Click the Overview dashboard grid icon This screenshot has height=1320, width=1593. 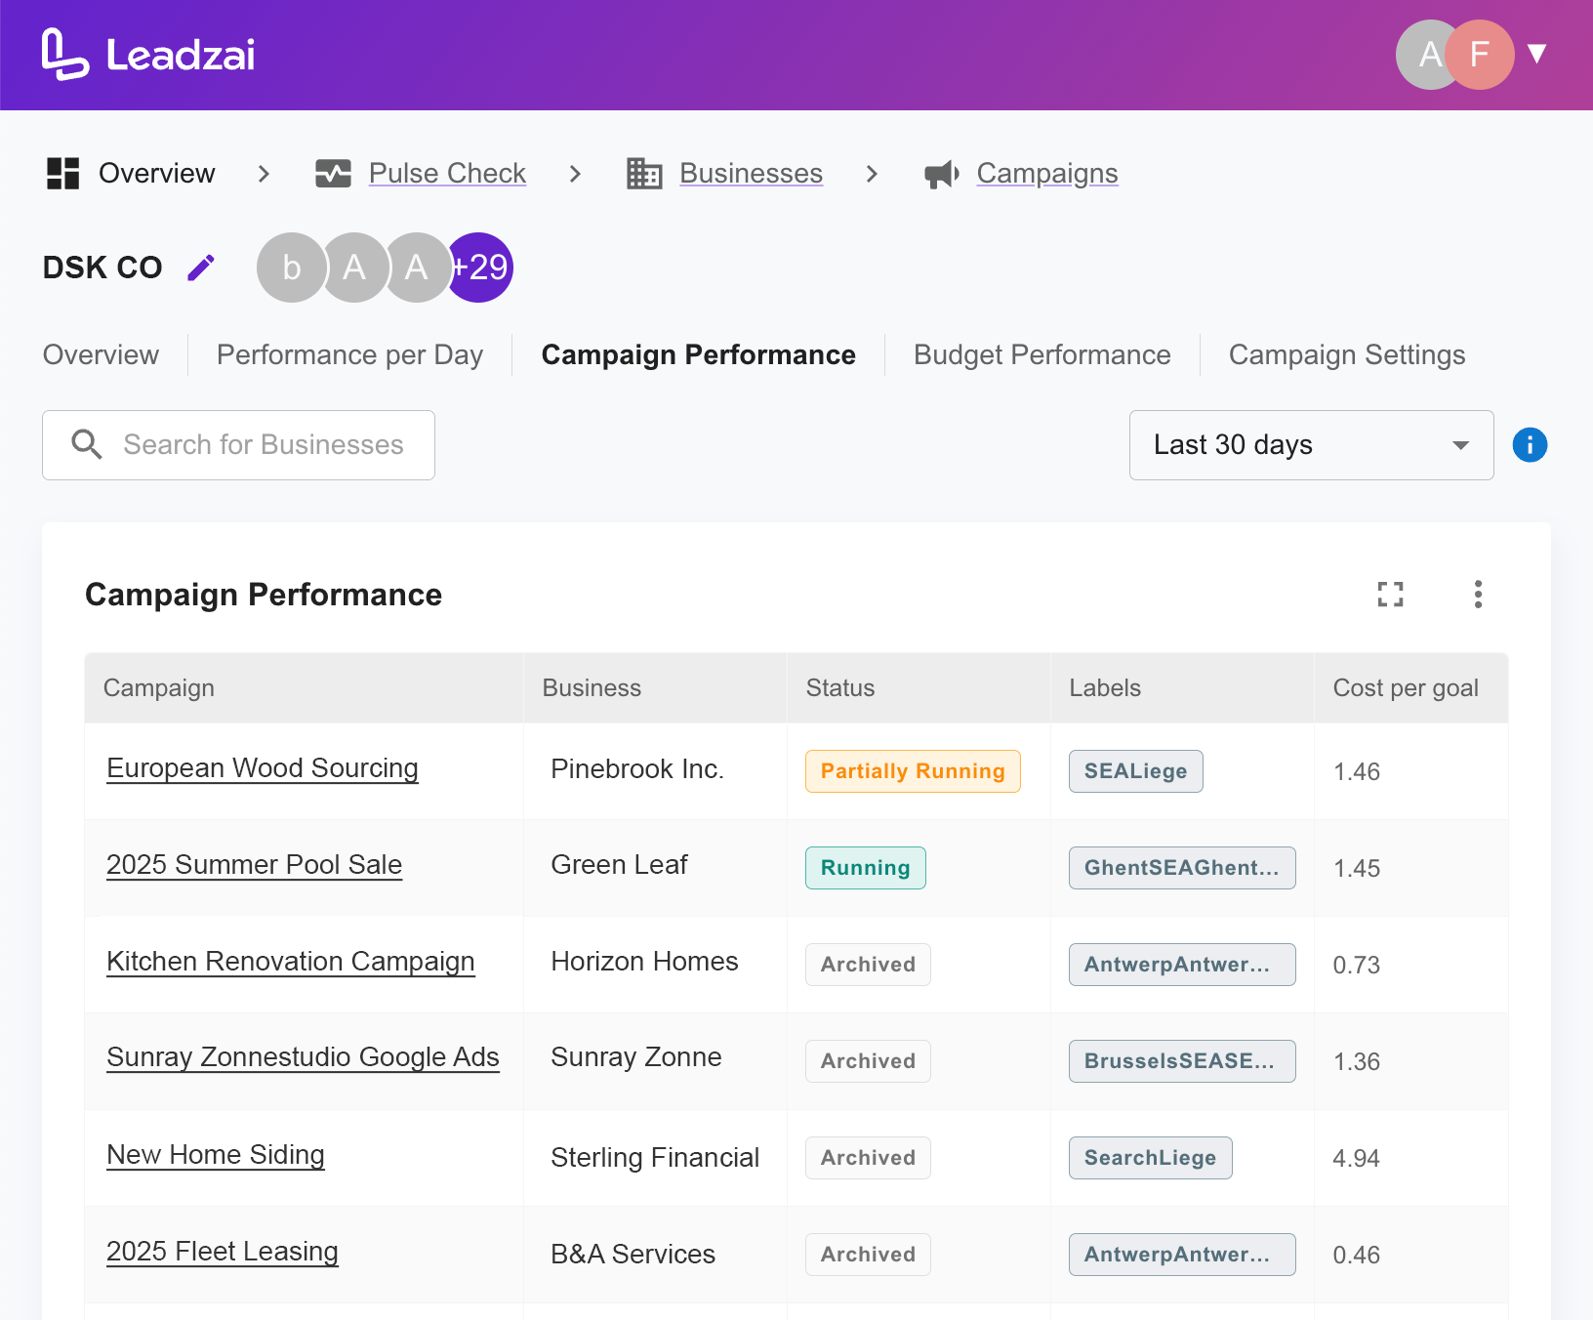point(63,174)
